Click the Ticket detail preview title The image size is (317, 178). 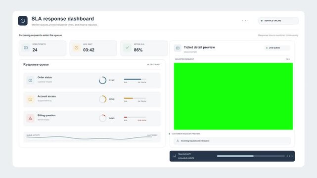pos(199,47)
